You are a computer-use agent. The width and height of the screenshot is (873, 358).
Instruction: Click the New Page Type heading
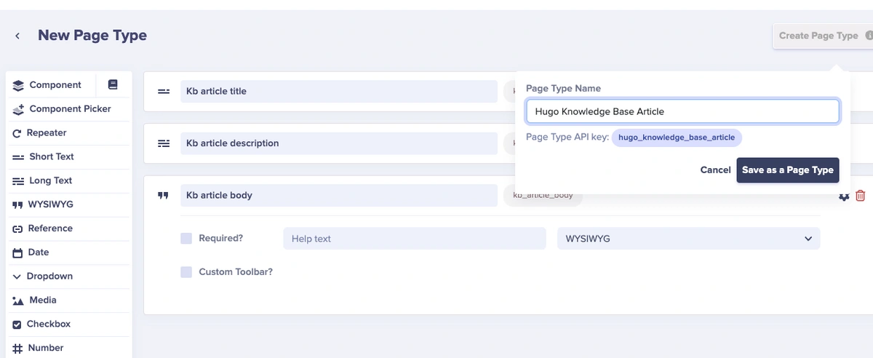(x=92, y=36)
